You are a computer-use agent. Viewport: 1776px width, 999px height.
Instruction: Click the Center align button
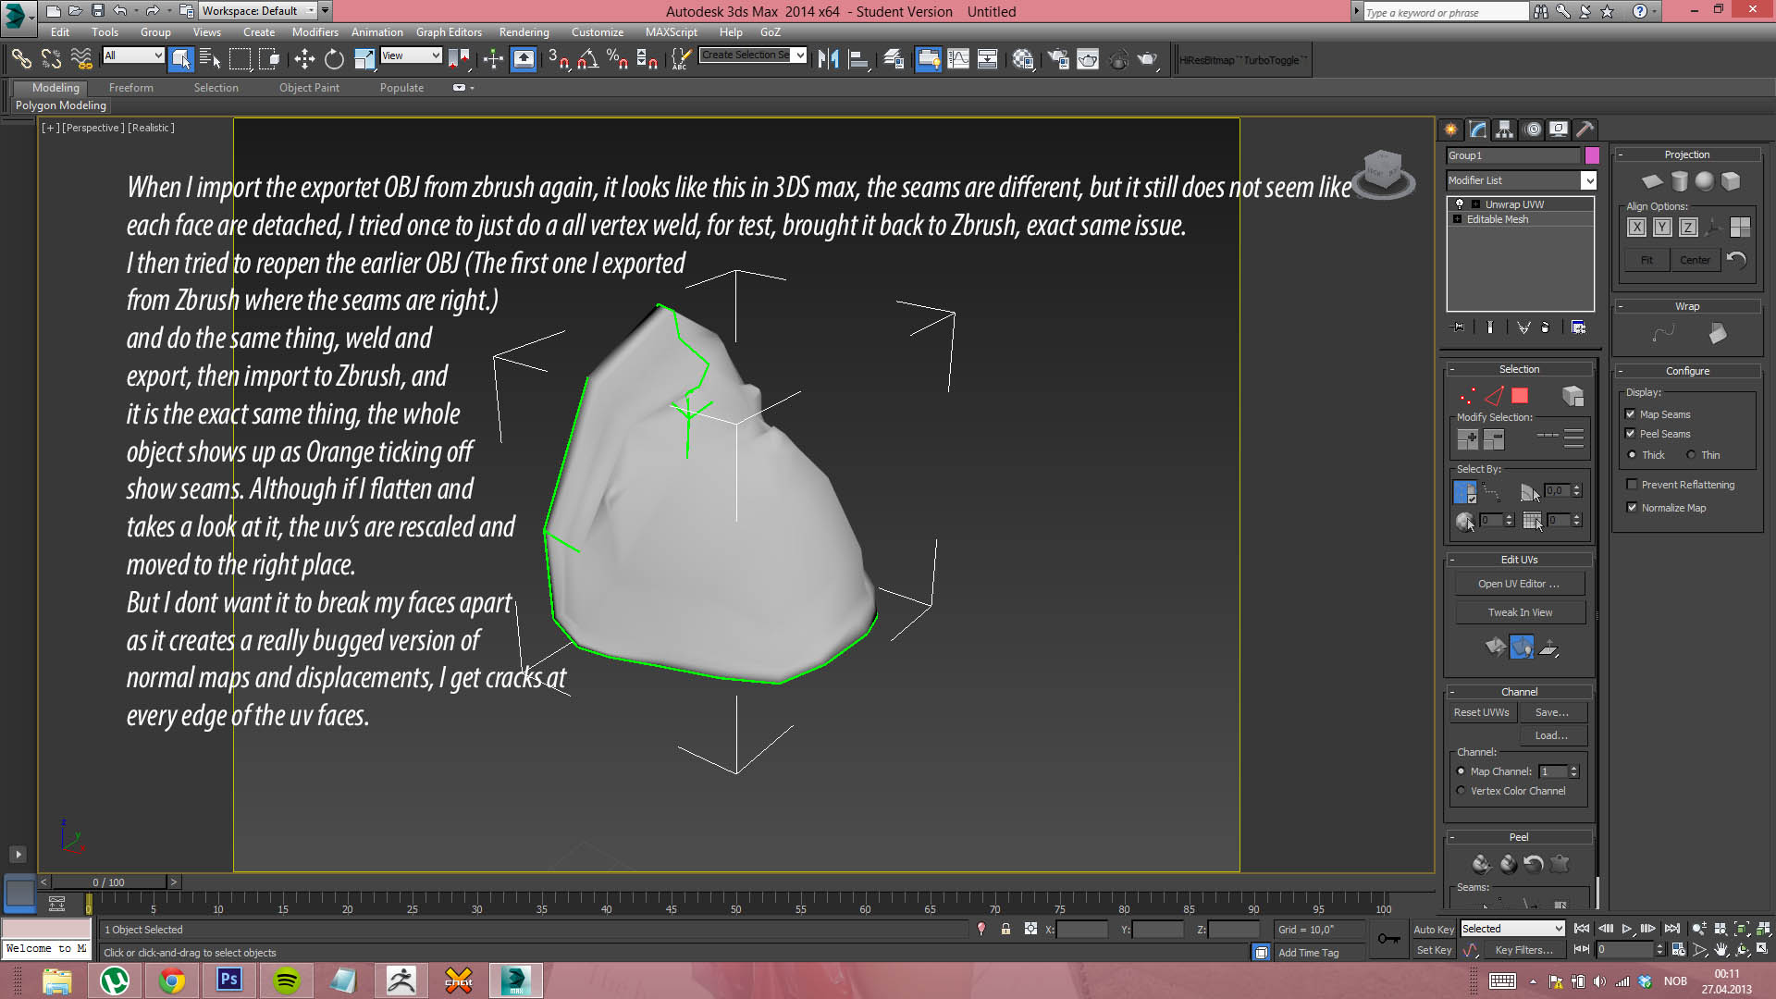click(1695, 260)
